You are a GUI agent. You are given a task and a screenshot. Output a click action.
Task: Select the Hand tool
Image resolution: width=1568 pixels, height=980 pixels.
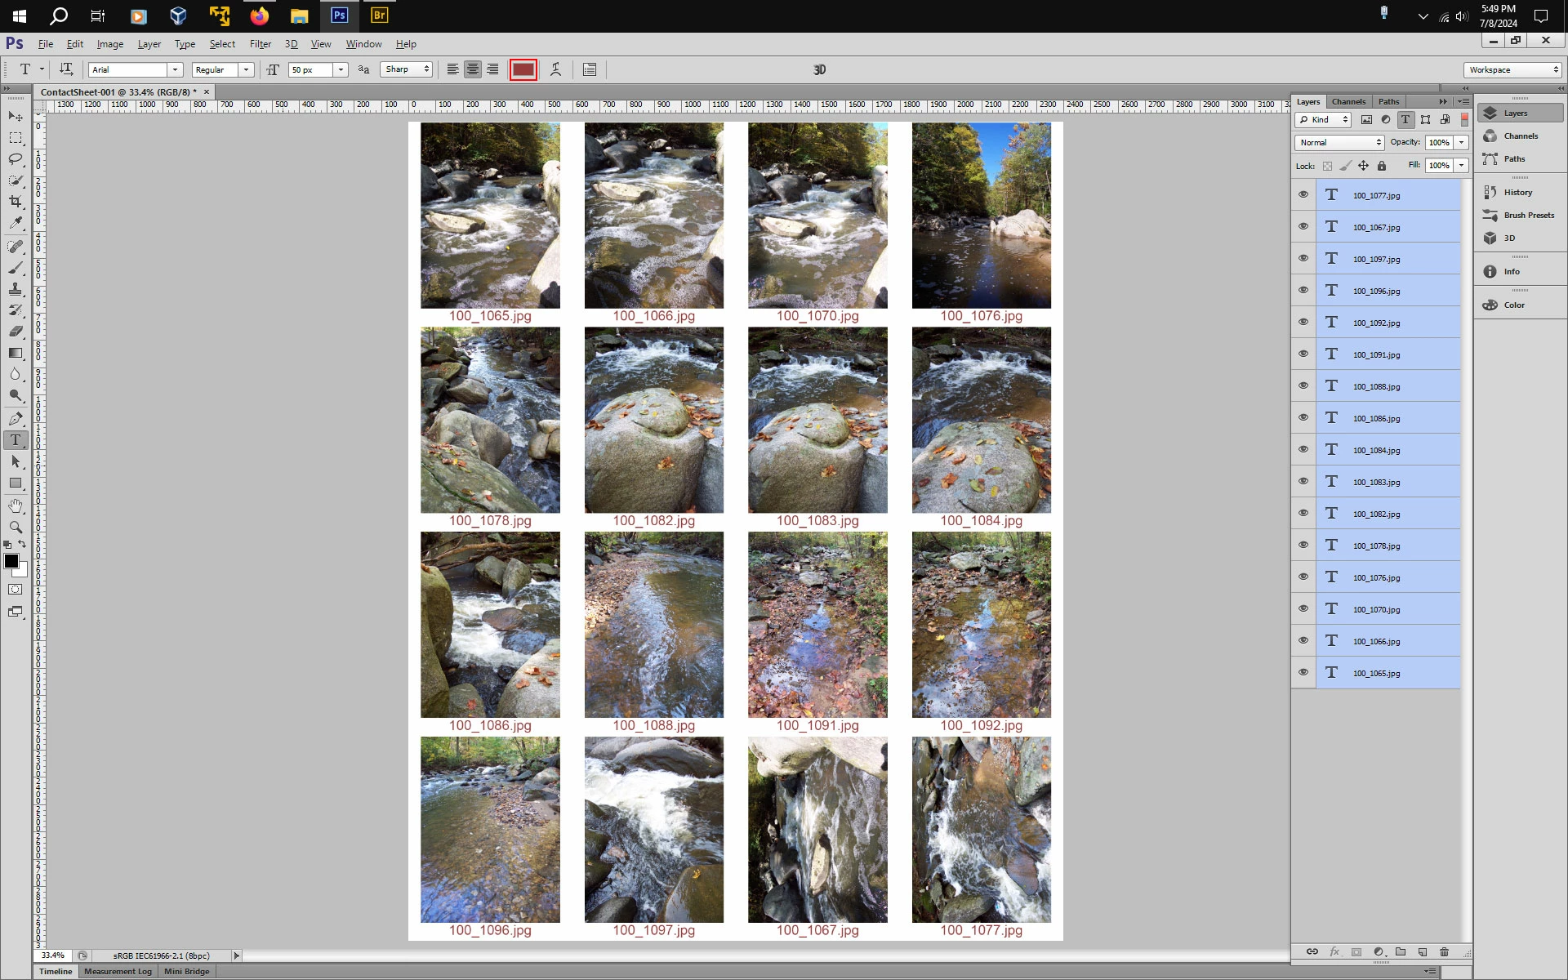pyautogui.click(x=16, y=506)
